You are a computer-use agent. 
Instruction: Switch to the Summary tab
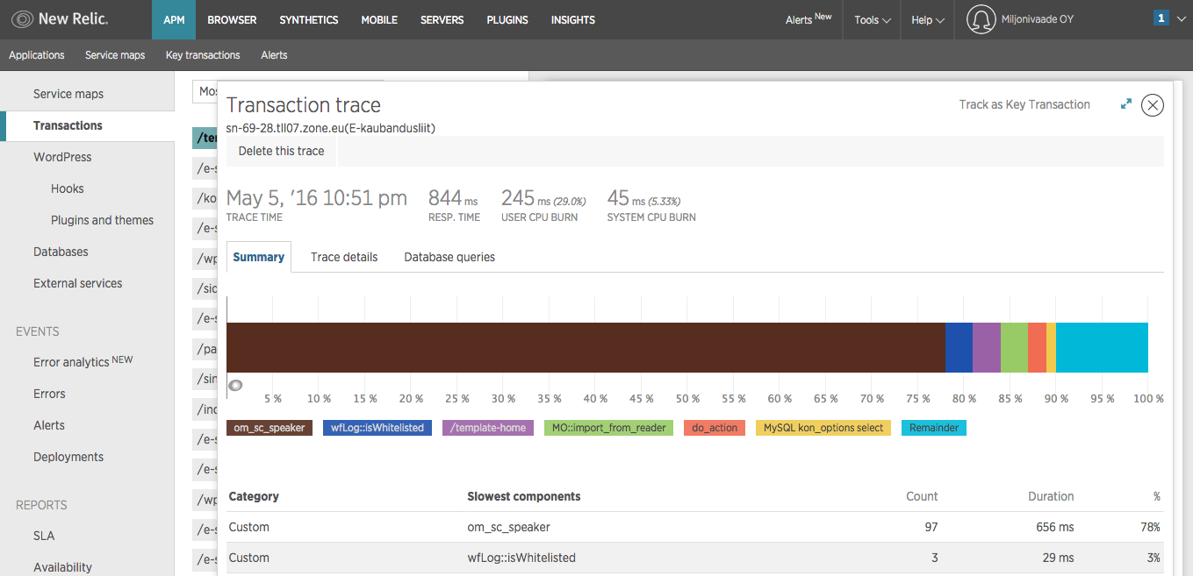259,257
